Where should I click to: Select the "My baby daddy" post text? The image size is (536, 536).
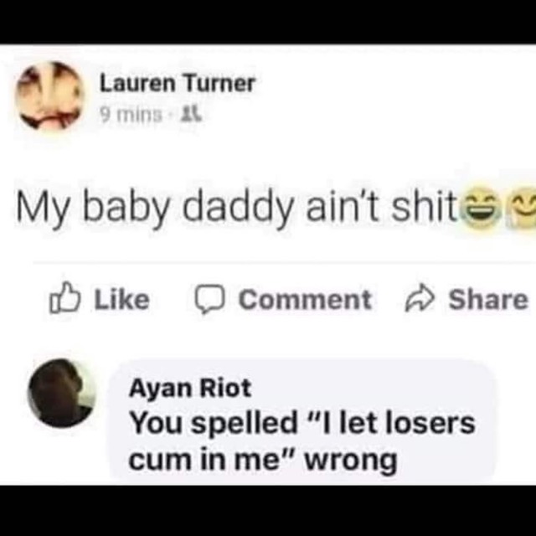pyautogui.click(x=236, y=207)
